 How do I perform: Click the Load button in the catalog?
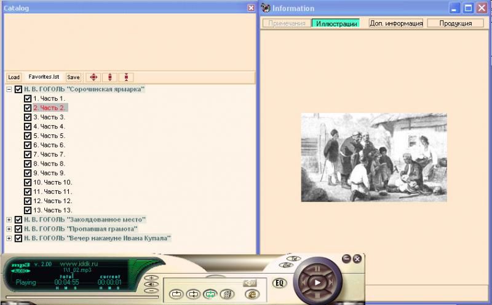pos(14,77)
